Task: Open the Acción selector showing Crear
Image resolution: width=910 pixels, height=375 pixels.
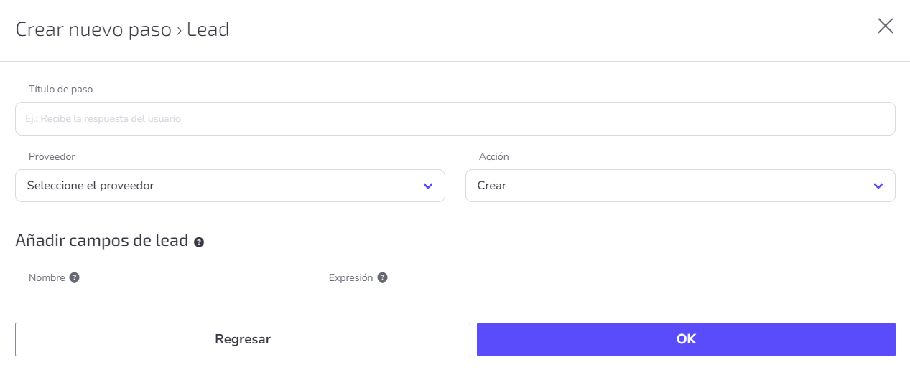Action: pyautogui.click(x=680, y=186)
